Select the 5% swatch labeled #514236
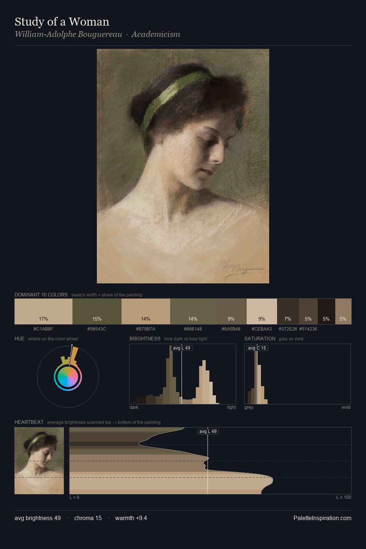The height and width of the screenshot is (549, 366). [308, 311]
